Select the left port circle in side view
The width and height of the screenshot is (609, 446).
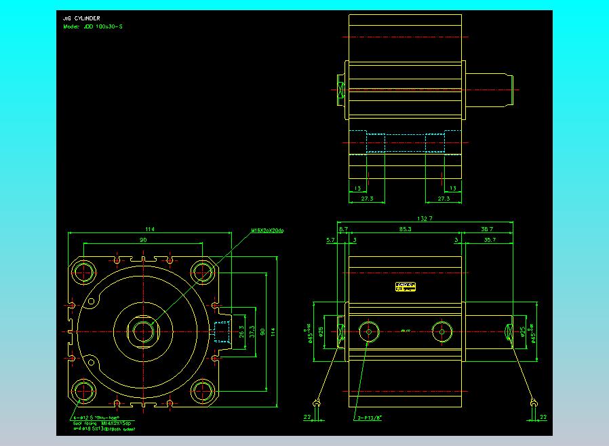pos(368,332)
